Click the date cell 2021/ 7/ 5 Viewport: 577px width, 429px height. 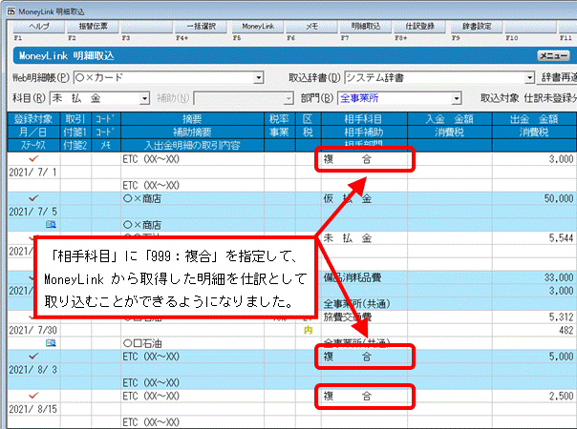pos(33,212)
